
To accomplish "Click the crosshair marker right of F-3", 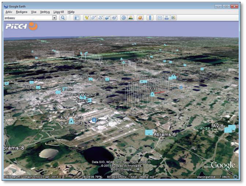I will coord(181,87).
